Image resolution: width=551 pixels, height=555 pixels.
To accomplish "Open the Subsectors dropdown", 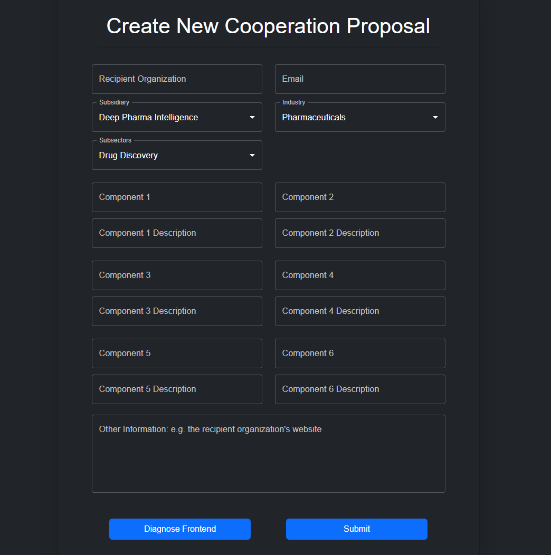I will 177,155.
